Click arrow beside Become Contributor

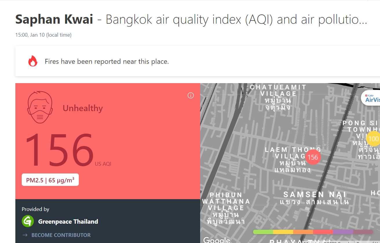[x=25, y=235]
